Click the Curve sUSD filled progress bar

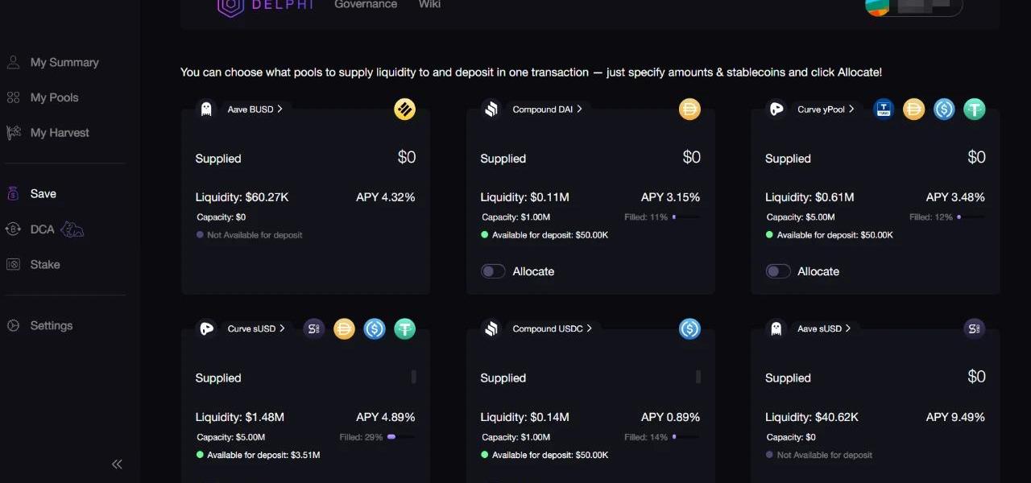[x=401, y=437]
